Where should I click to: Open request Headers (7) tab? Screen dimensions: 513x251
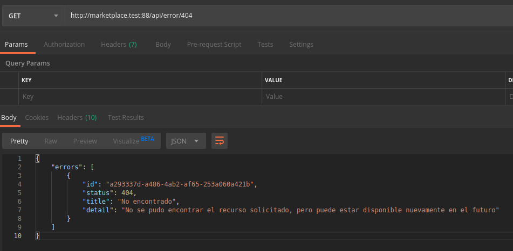point(119,44)
